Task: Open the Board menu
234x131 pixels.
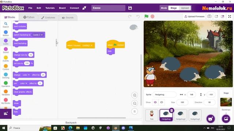Action: (x=62, y=8)
